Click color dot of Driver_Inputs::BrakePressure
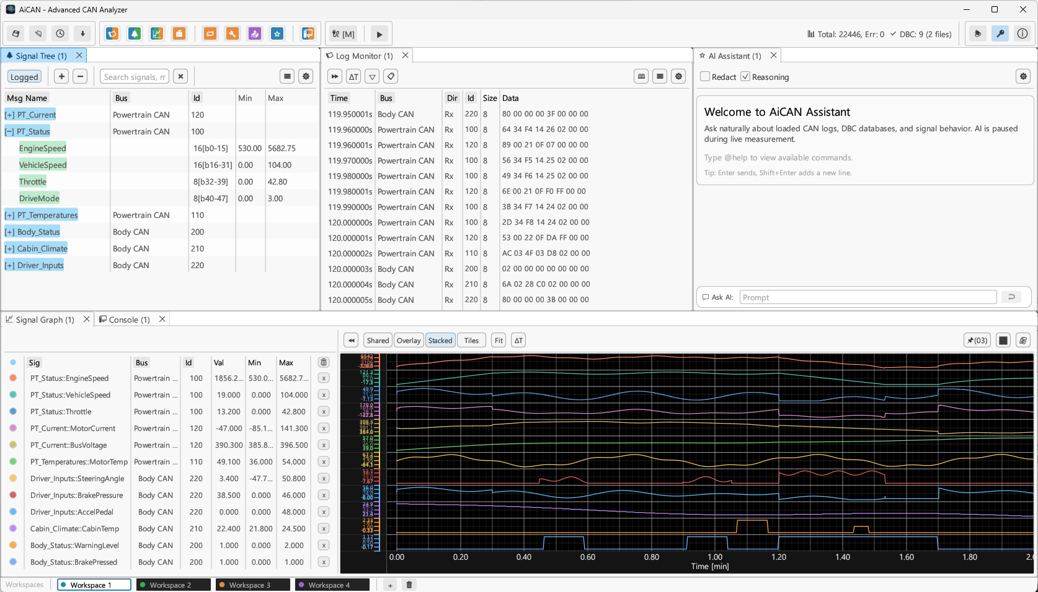1038x592 pixels. coord(13,495)
